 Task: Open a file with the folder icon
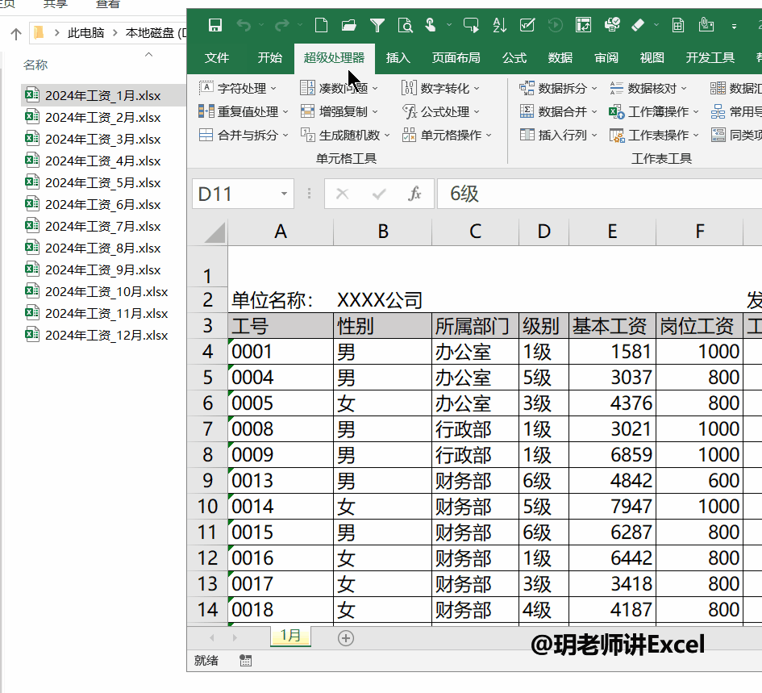point(349,25)
